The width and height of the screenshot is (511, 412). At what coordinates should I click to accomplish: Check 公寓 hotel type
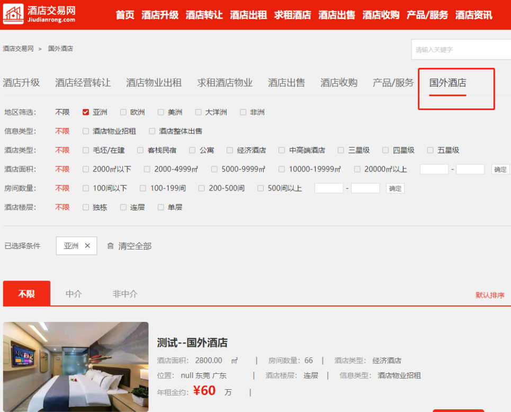[192, 150]
